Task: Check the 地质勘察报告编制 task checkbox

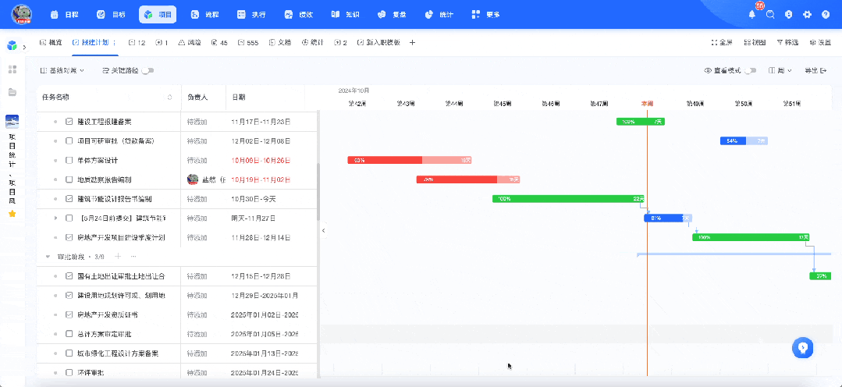Action: [69, 179]
